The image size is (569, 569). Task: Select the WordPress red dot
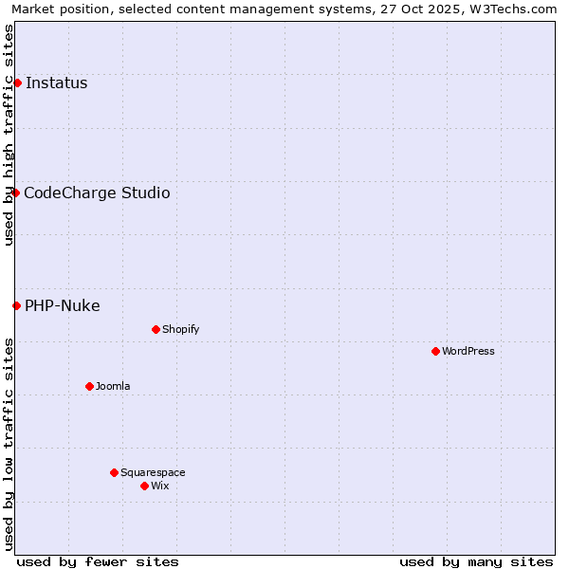point(435,351)
